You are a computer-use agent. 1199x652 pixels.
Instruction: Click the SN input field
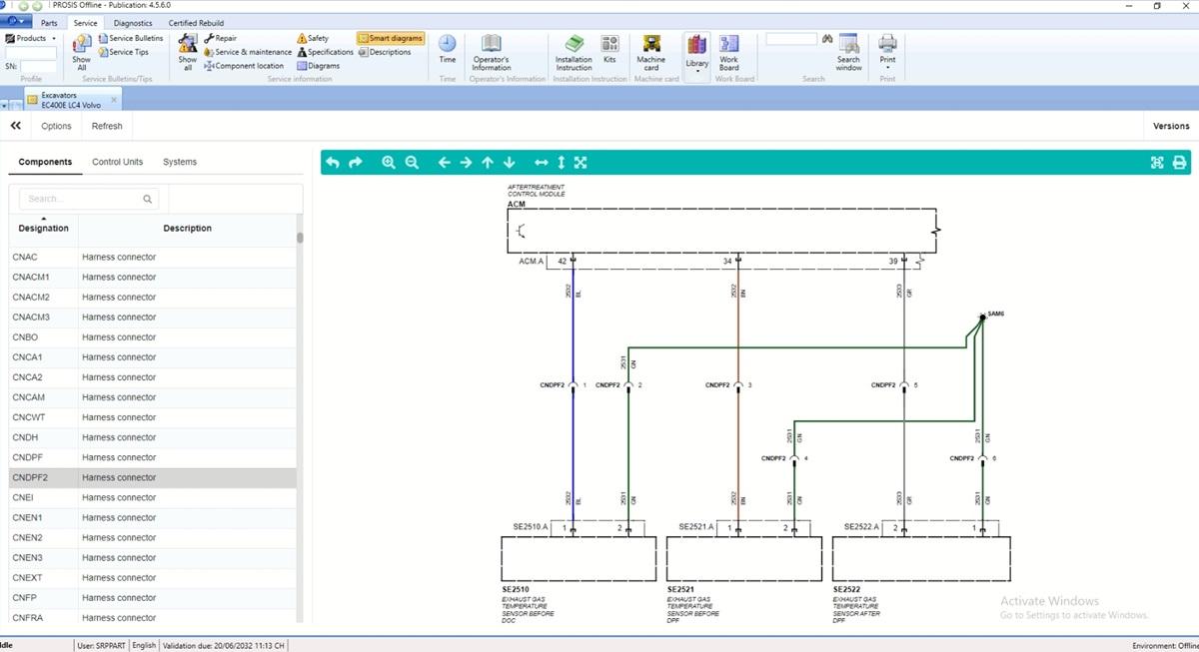click(39, 66)
